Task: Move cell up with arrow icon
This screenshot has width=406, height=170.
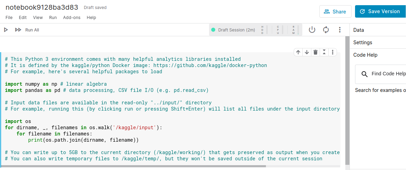Action: pos(298,52)
